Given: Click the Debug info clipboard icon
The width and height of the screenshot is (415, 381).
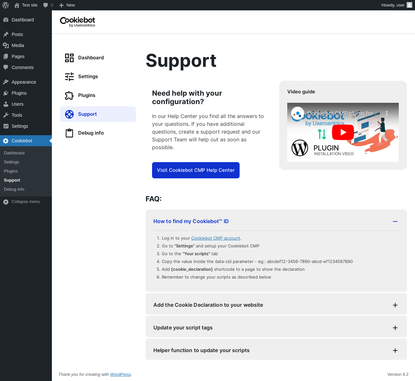Looking at the screenshot, I should point(69,133).
